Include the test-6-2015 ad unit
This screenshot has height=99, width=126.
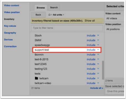coord(91,59)
